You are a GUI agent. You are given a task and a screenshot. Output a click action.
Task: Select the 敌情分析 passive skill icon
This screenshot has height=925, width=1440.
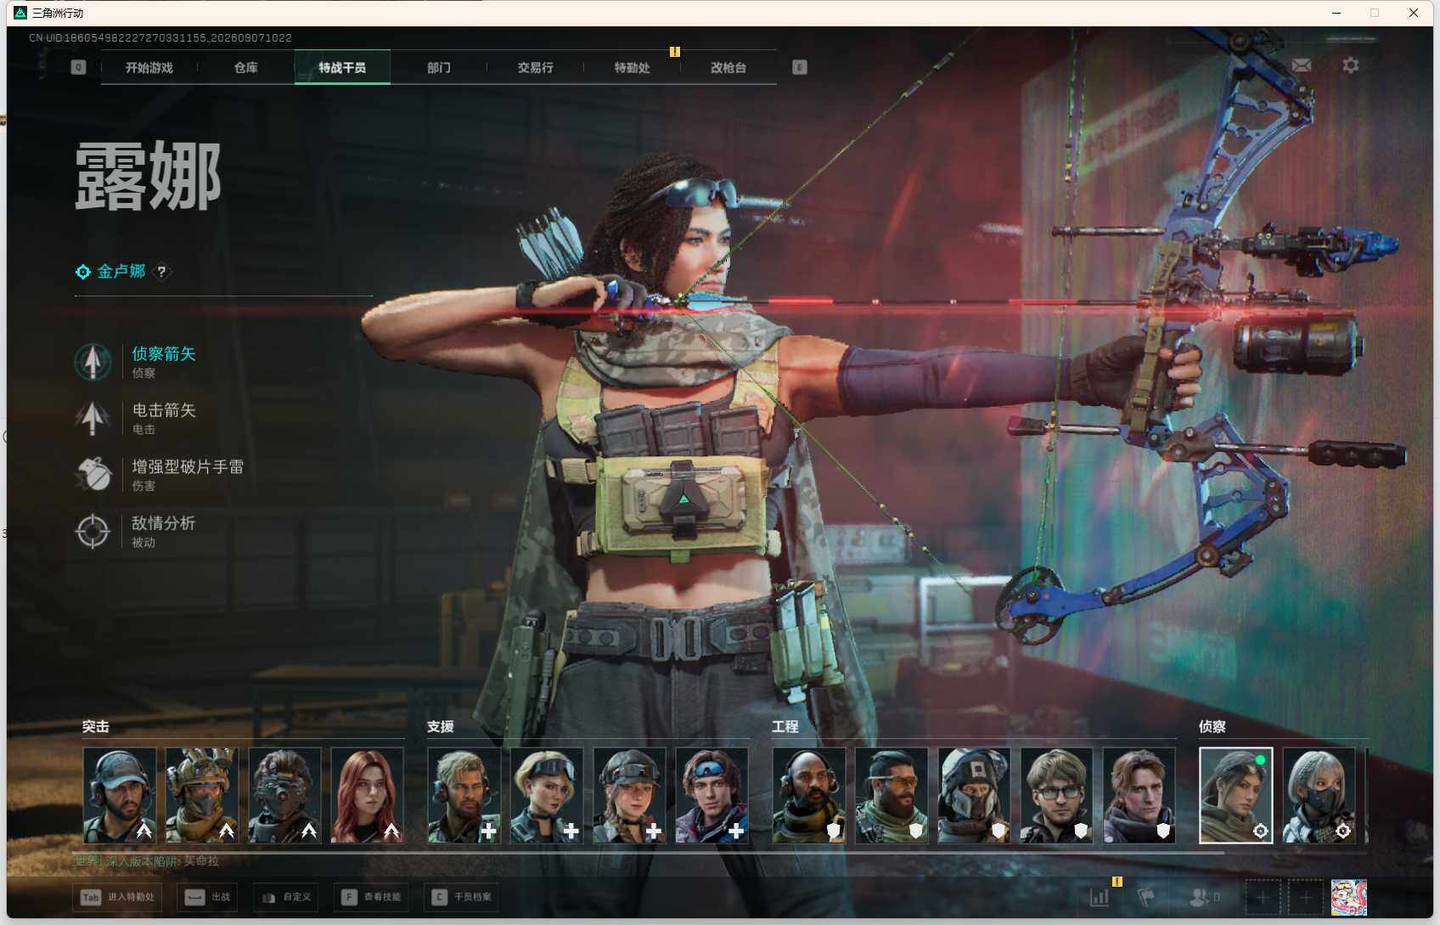[x=93, y=532]
